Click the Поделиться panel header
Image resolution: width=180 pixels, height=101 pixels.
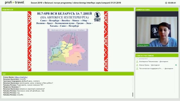(x=67, y=10)
